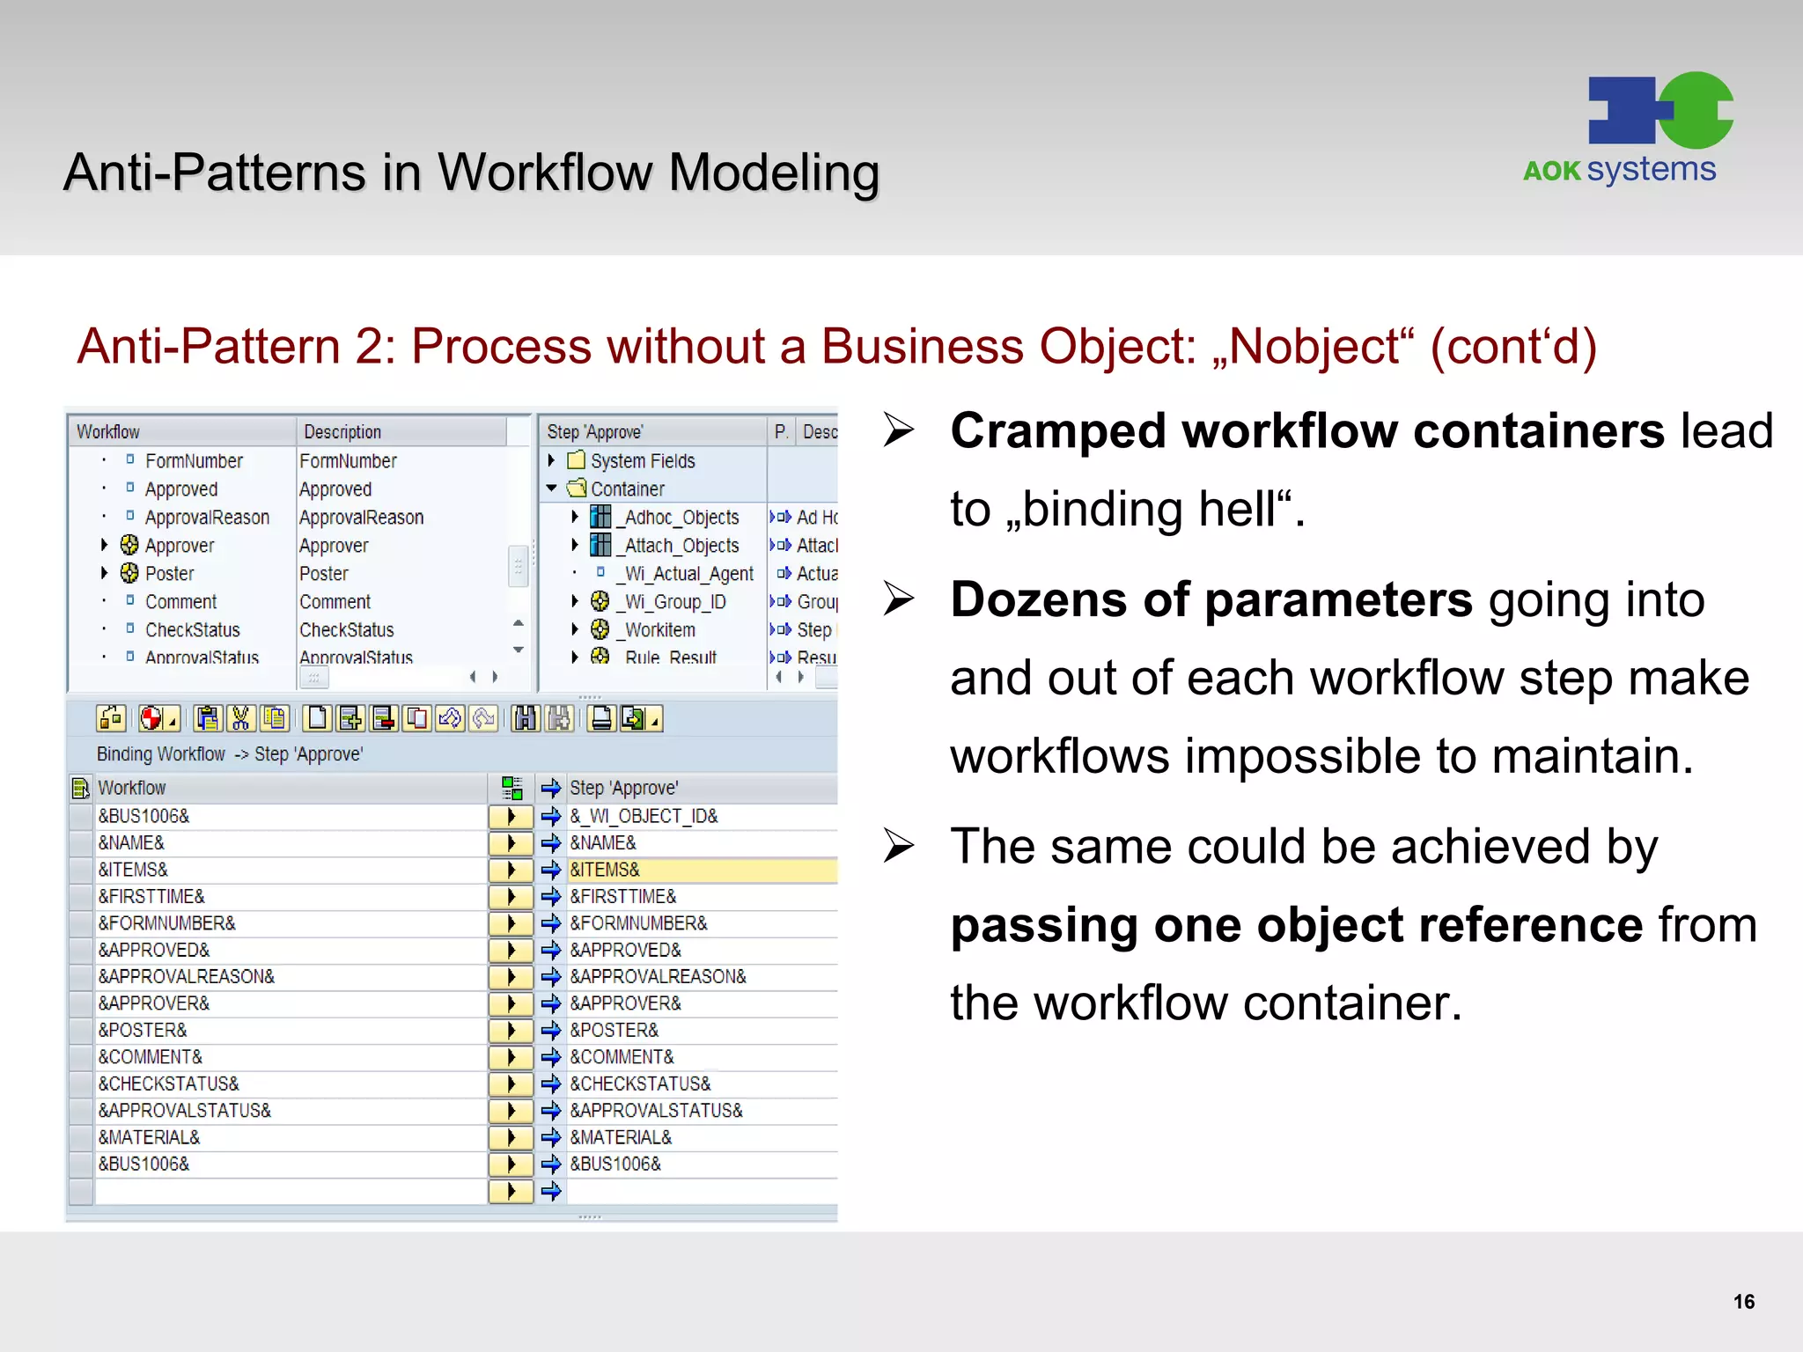Select row marker for &CHECKSTATUS& binding
Screen dimensions: 1803x1352
point(81,1084)
